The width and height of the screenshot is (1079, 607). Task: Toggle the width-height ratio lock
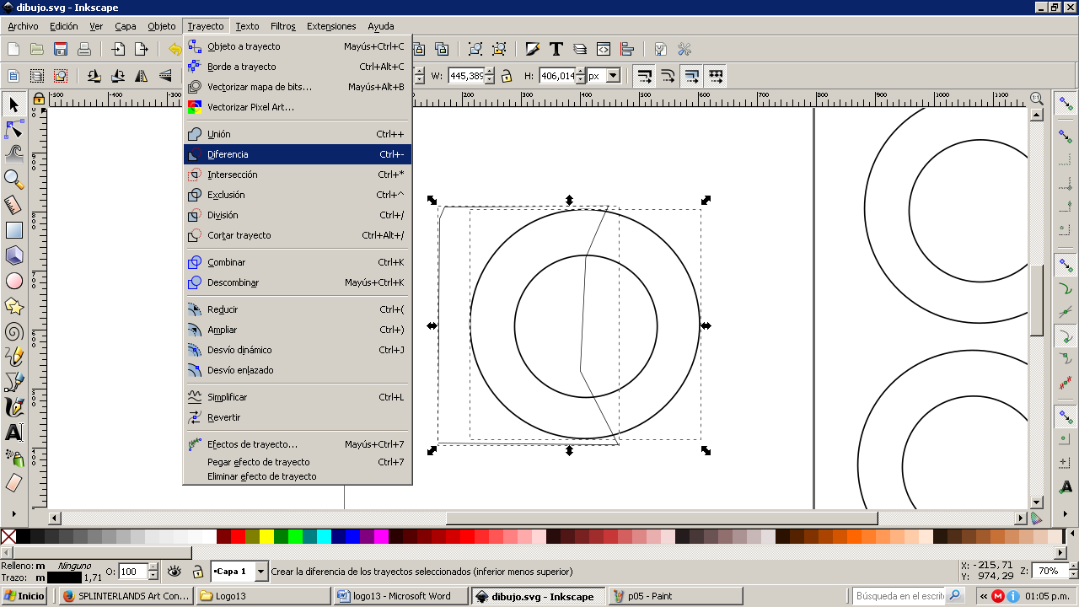(506, 76)
